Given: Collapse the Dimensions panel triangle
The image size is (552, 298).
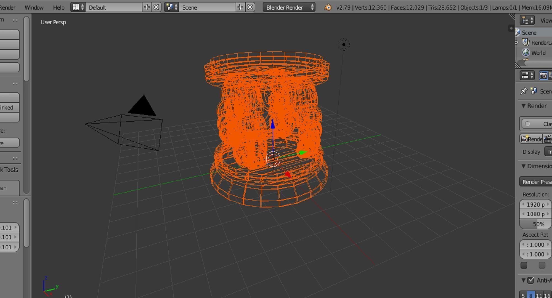Looking at the screenshot, I should tap(523, 166).
